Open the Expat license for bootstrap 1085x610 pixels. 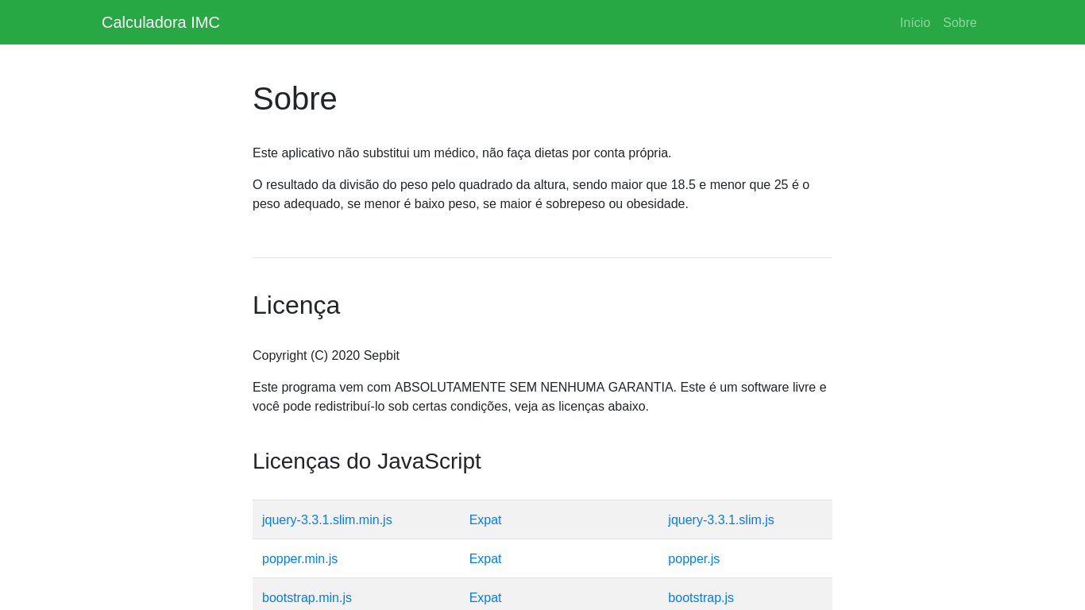click(x=485, y=597)
